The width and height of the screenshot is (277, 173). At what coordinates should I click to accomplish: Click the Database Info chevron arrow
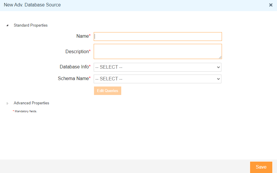pos(218,67)
